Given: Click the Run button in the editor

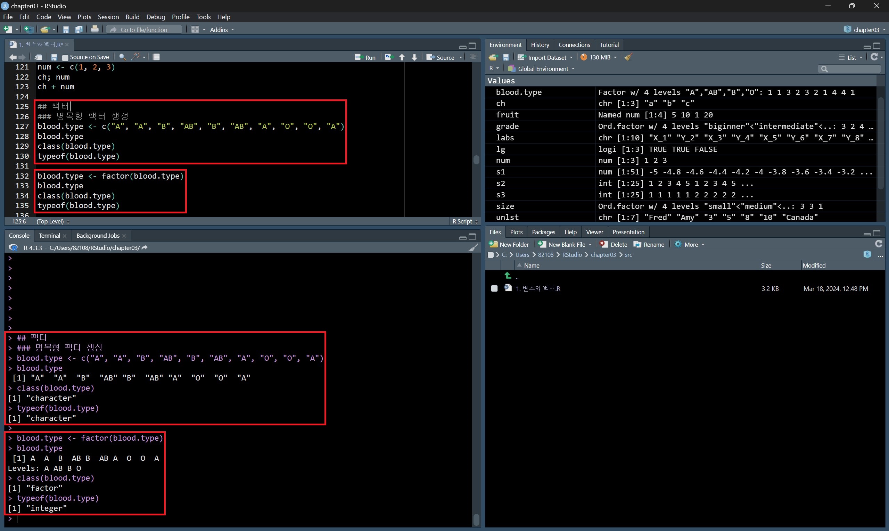Looking at the screenshot, I should point(365,57).
